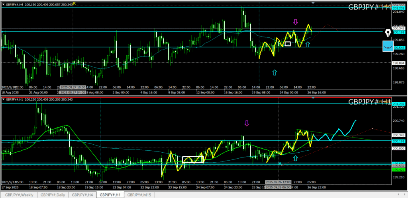Click the yellow X marker atop H4 chart
408x198 pixels.
[74, 3]
